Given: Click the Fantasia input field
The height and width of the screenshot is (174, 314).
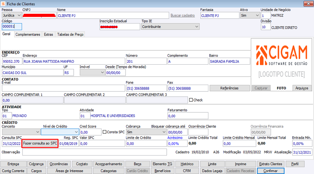Looking at the screenshot, I should [x=220, y=16].
